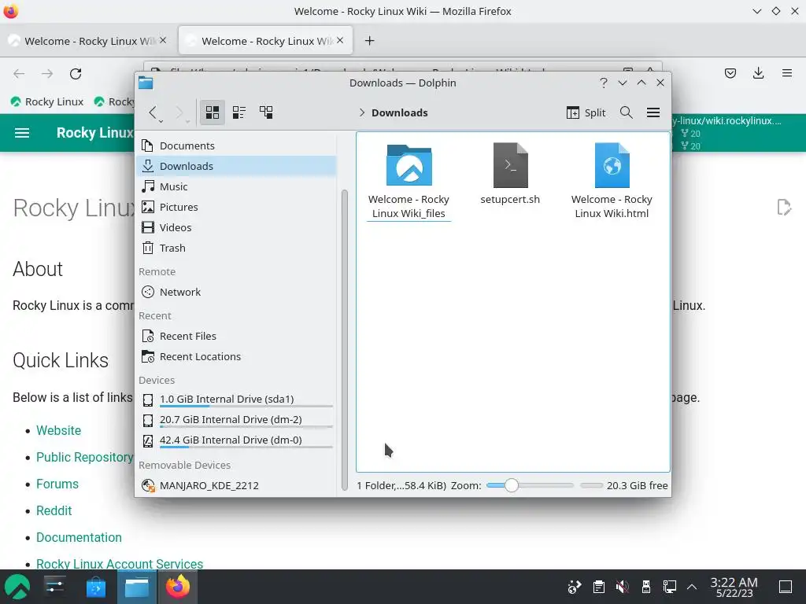Open clipboard tray icon
The width and height of the screenshot is (806, 604).
[x=598, y=587]
